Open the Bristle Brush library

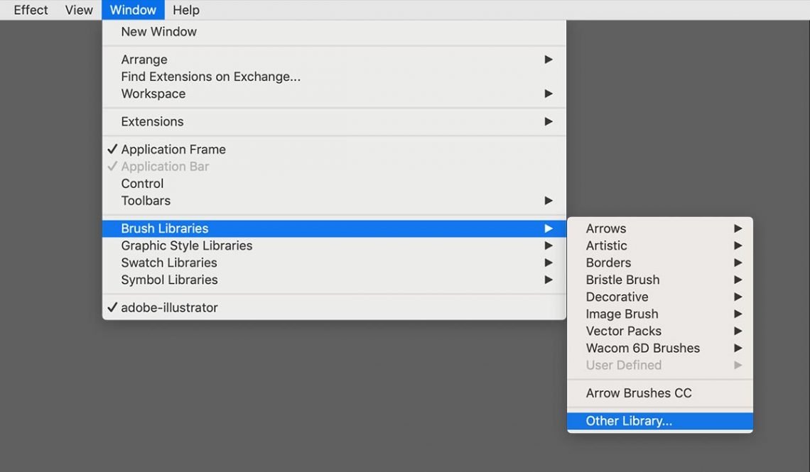[622, 279]
